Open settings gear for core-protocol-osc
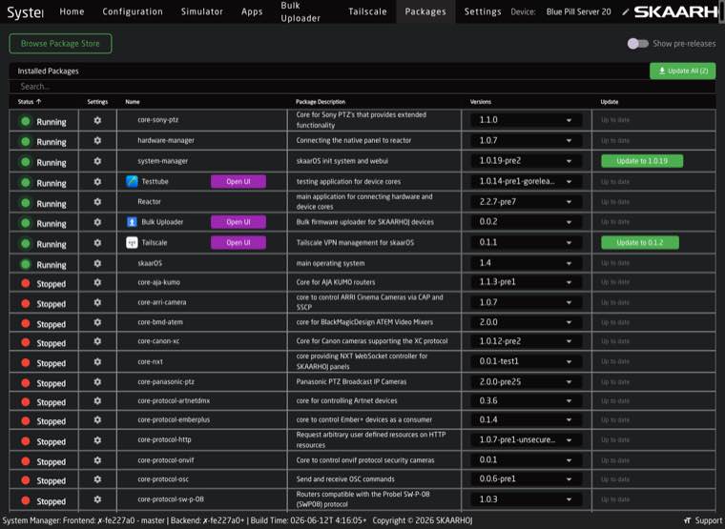Viewport: 725px width, 529px height. [x=97, y=479]
